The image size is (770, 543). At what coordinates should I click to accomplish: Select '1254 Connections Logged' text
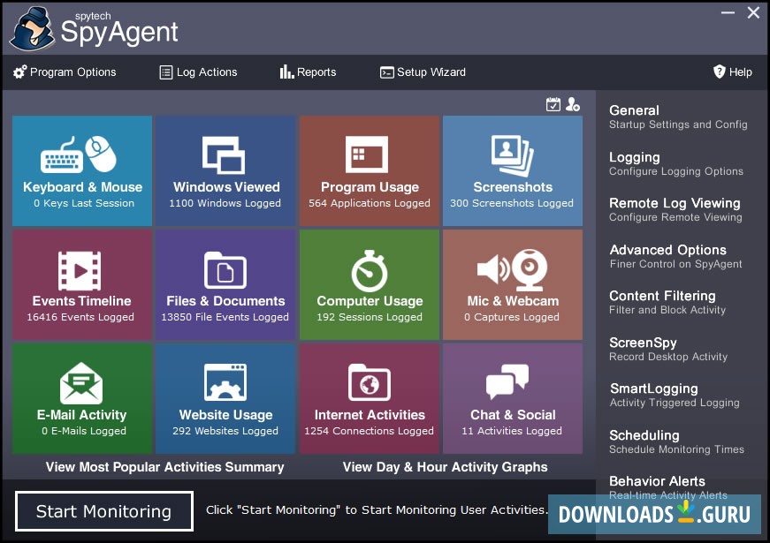(370, 431)
